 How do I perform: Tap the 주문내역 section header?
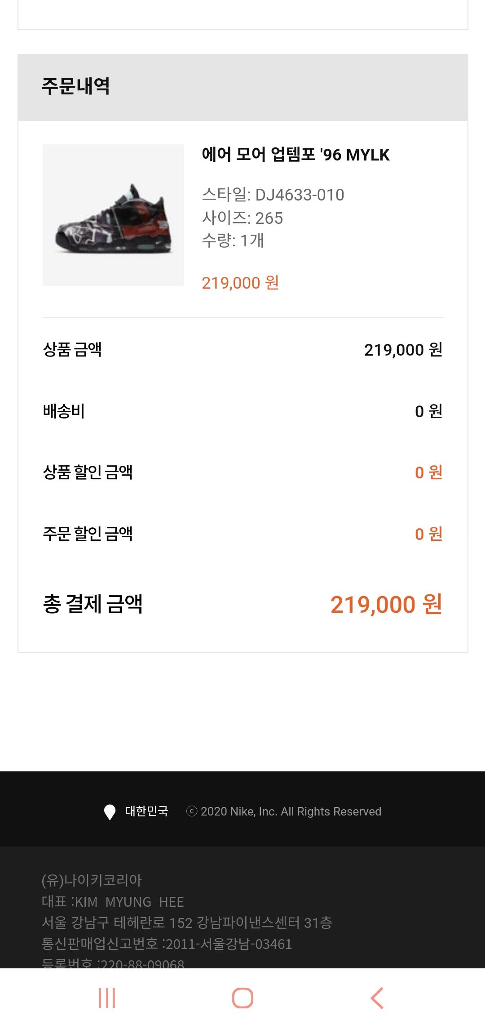click(76, 86)
